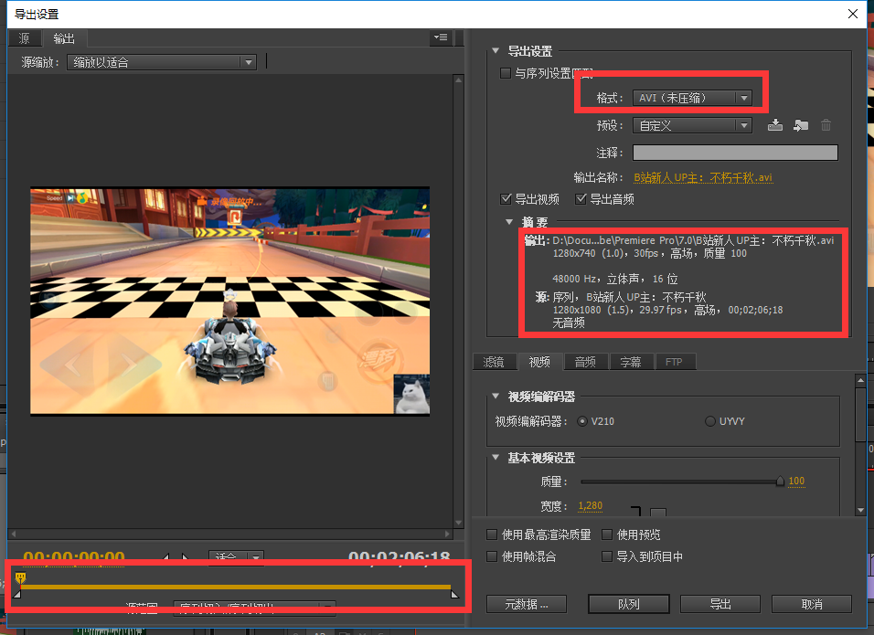This screenshot has width=874, height=635.
Task: Collapse the Summary section triangle
Action: click(x=509, y=222)
